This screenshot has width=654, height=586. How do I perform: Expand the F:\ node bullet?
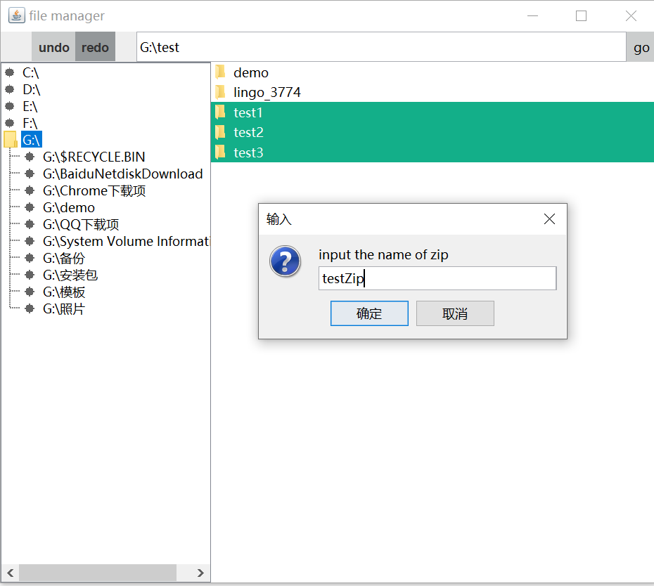click(x=10, y=123)
